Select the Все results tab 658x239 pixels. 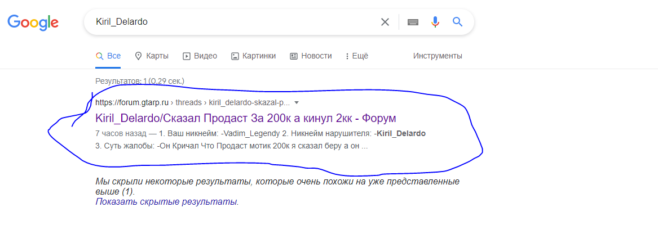tap(108, 56)
